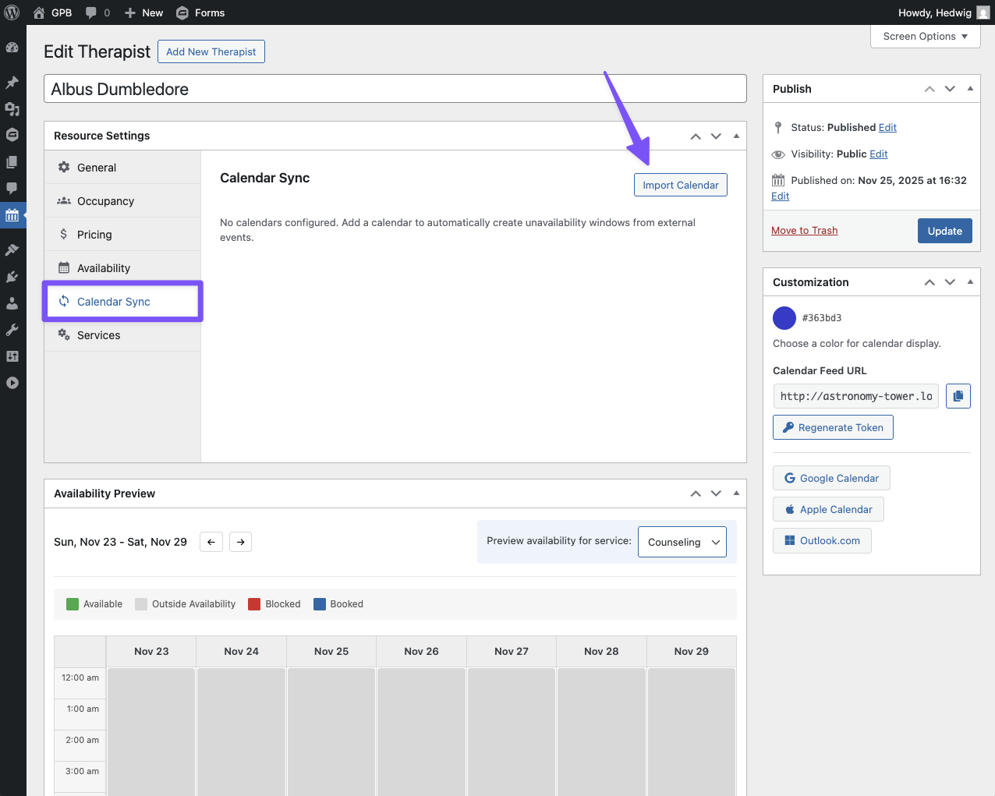Open the Counseling service dropdown
The width and height of the screenshot is (995, 796).
682,542
